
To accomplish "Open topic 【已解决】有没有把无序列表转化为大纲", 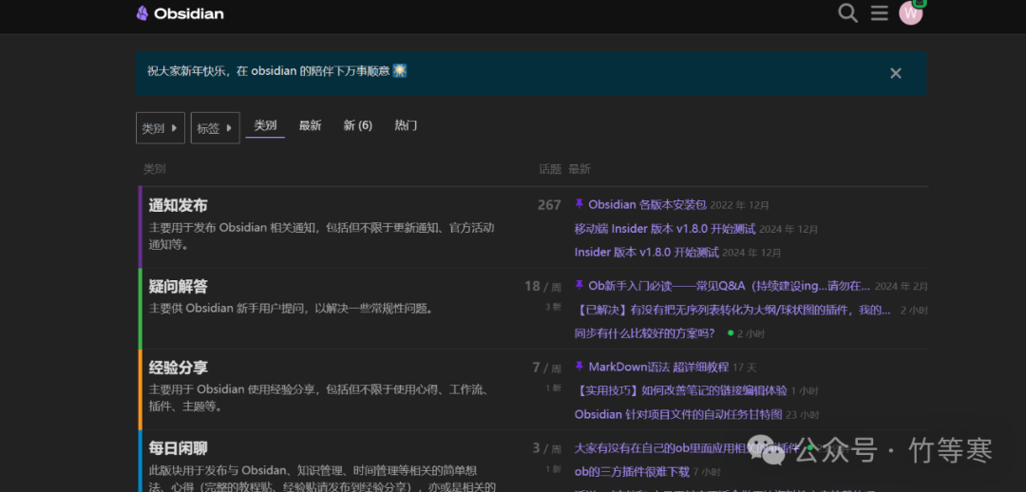I will (732, 311).
